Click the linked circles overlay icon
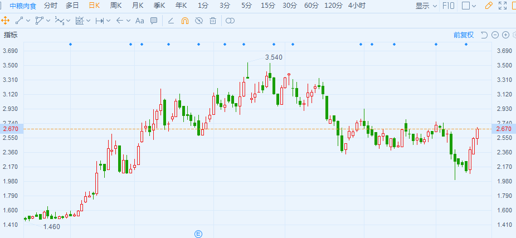516x238 pixels. pyautogui.click(x=230, y=21)
